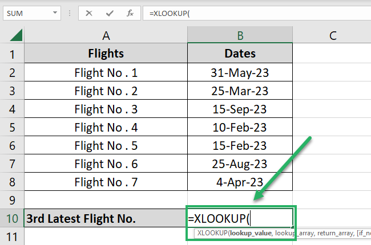The width and height of the screenshot is (371, 245).
Task: Select column A header
Action: [106, 36]
